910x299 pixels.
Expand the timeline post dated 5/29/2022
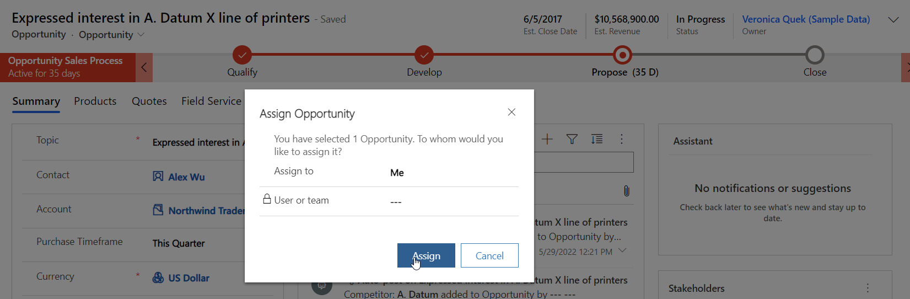point(623,250)
